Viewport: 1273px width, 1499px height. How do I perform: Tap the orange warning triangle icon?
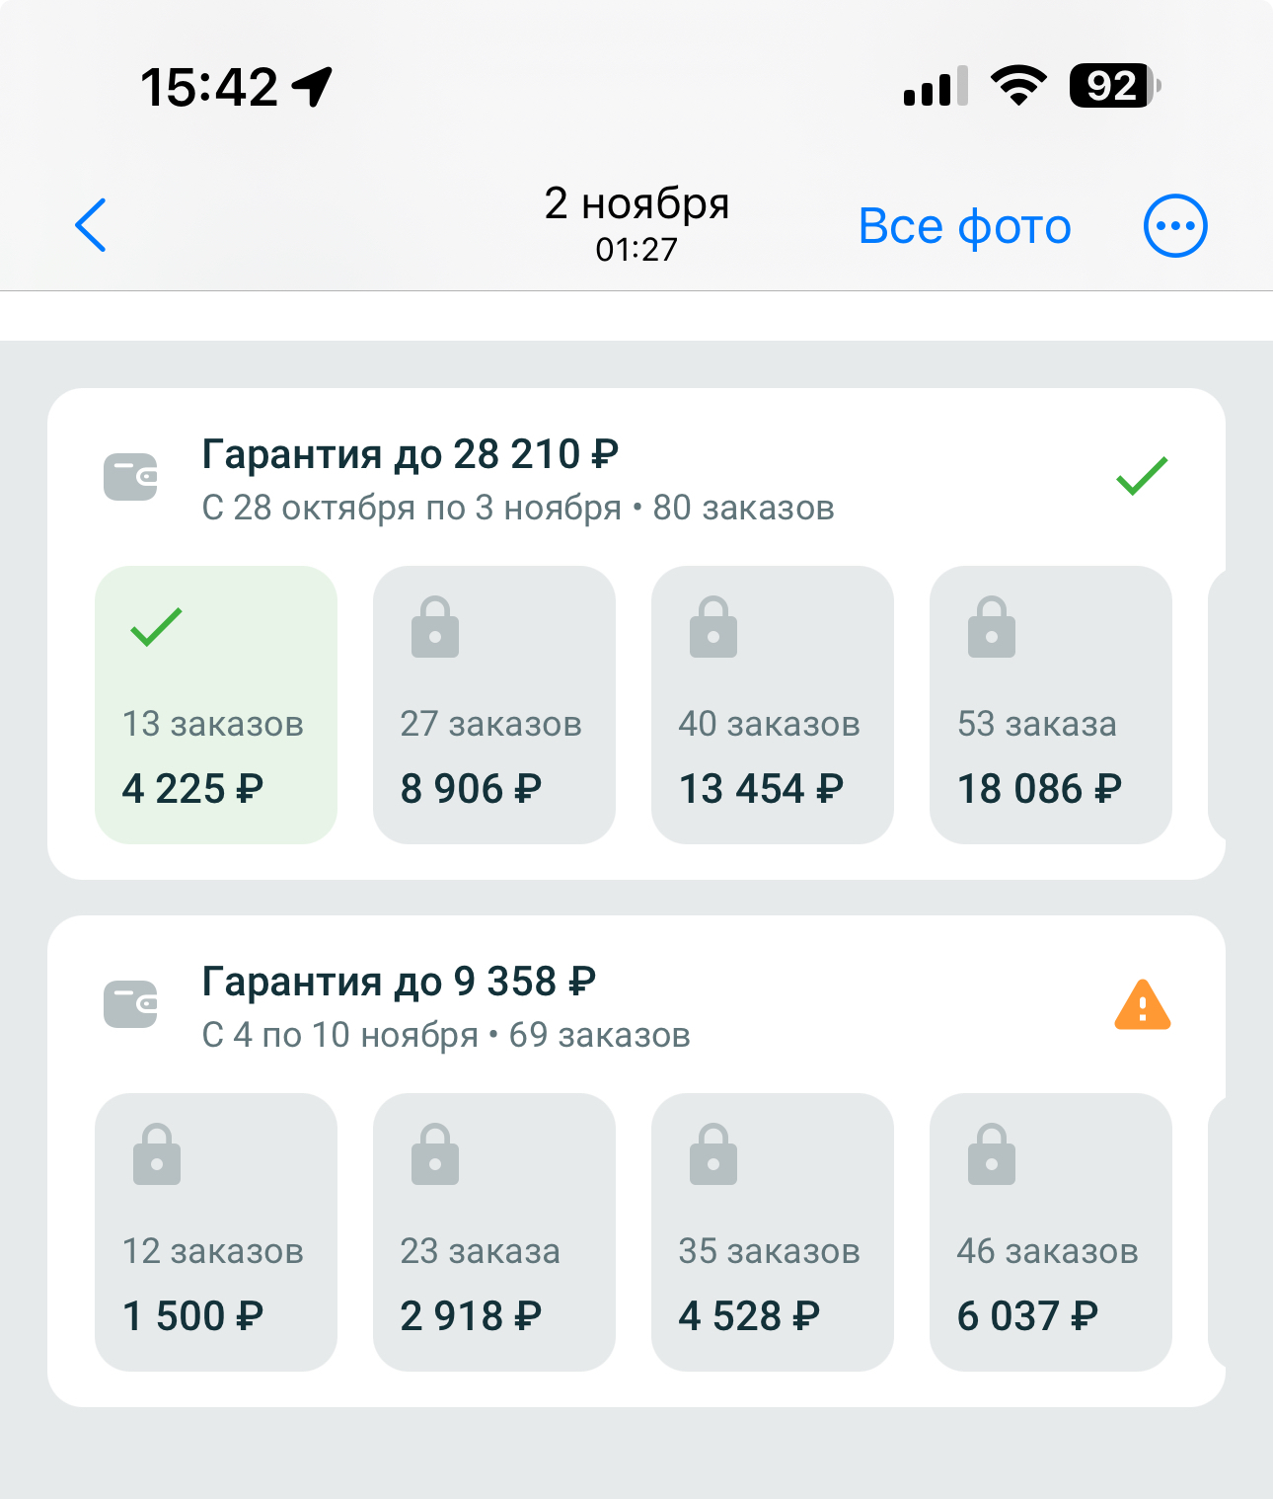coord(1143,1005)
